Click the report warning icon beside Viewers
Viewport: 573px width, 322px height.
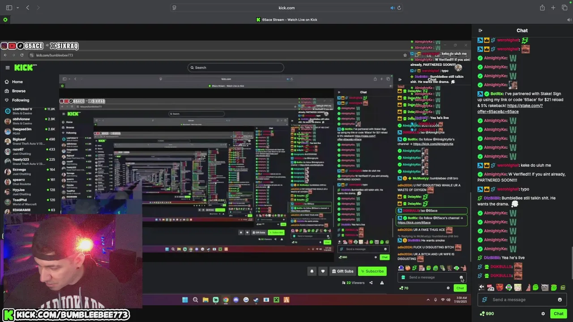point(382,283)
